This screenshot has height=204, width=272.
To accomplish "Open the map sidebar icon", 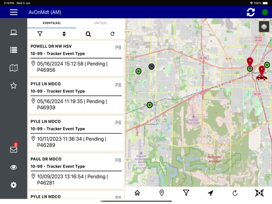I will point(13,68).
